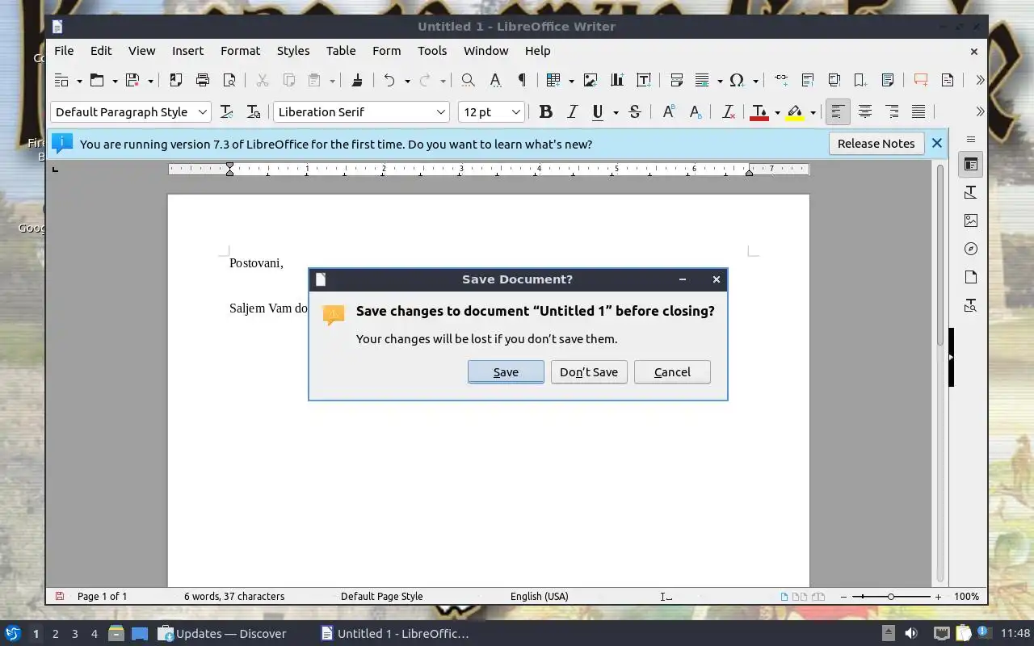Click the Insert Special Character omega icon
1034x646 pixels.
pyautogui.click(x=737, y=80)
